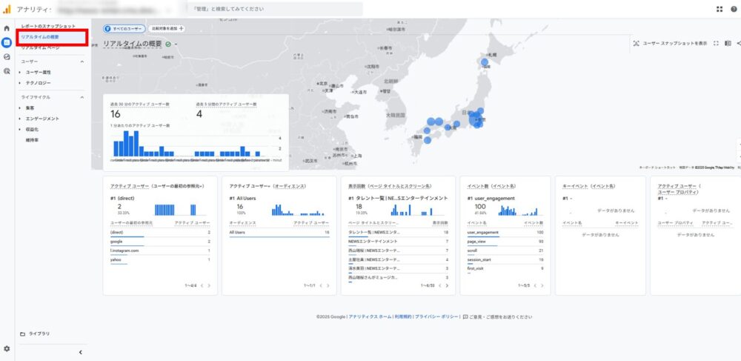Select レポートのスナップショット in the sidebar
This screenshot has height=361, width=741.
pos(48,26)
